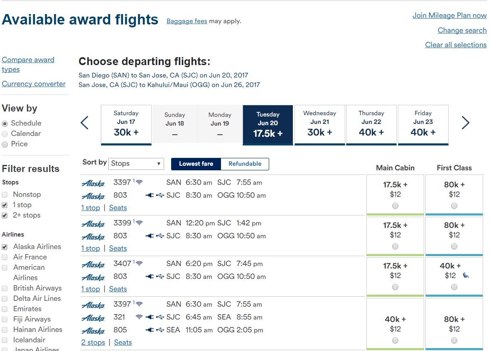Click the Alaska logo beside flight 3399
The height and width of the screenshot is (351, 491).
[93, 224]
